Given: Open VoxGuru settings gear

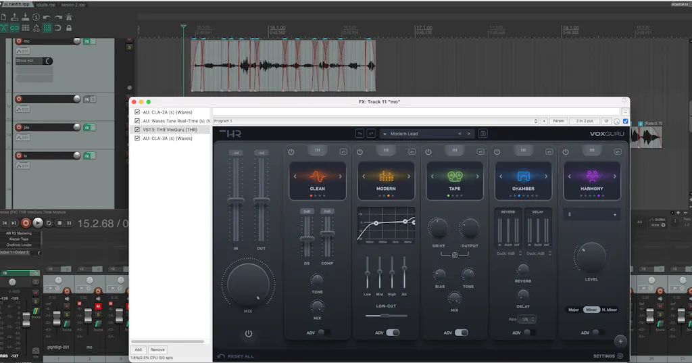Looking at the screenshot, I should 620,356.
